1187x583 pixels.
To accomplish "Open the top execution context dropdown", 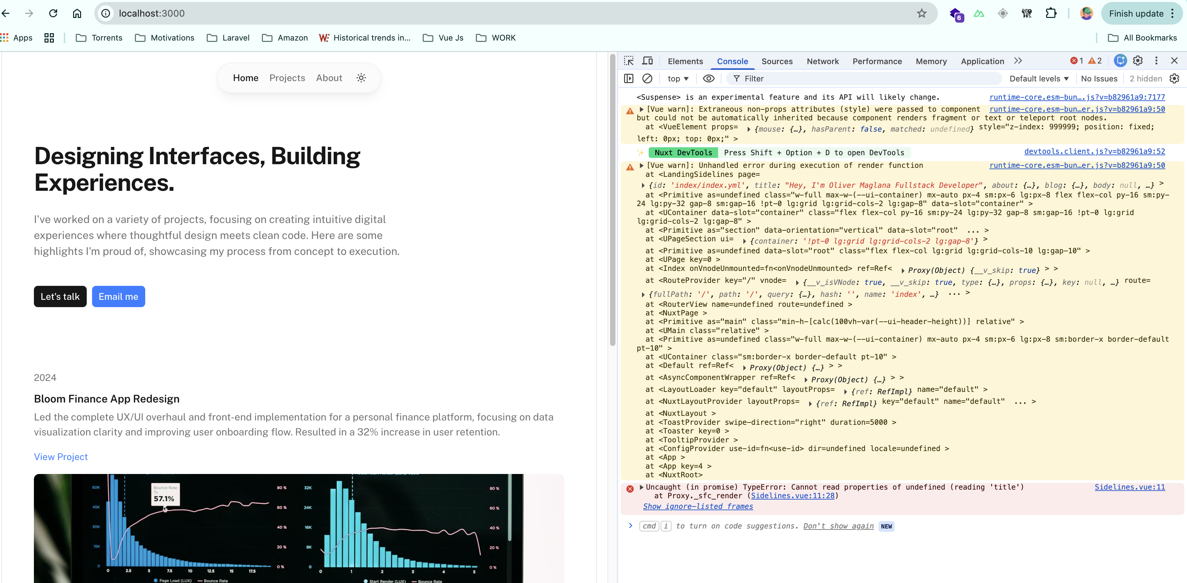I will click(677, 79).
